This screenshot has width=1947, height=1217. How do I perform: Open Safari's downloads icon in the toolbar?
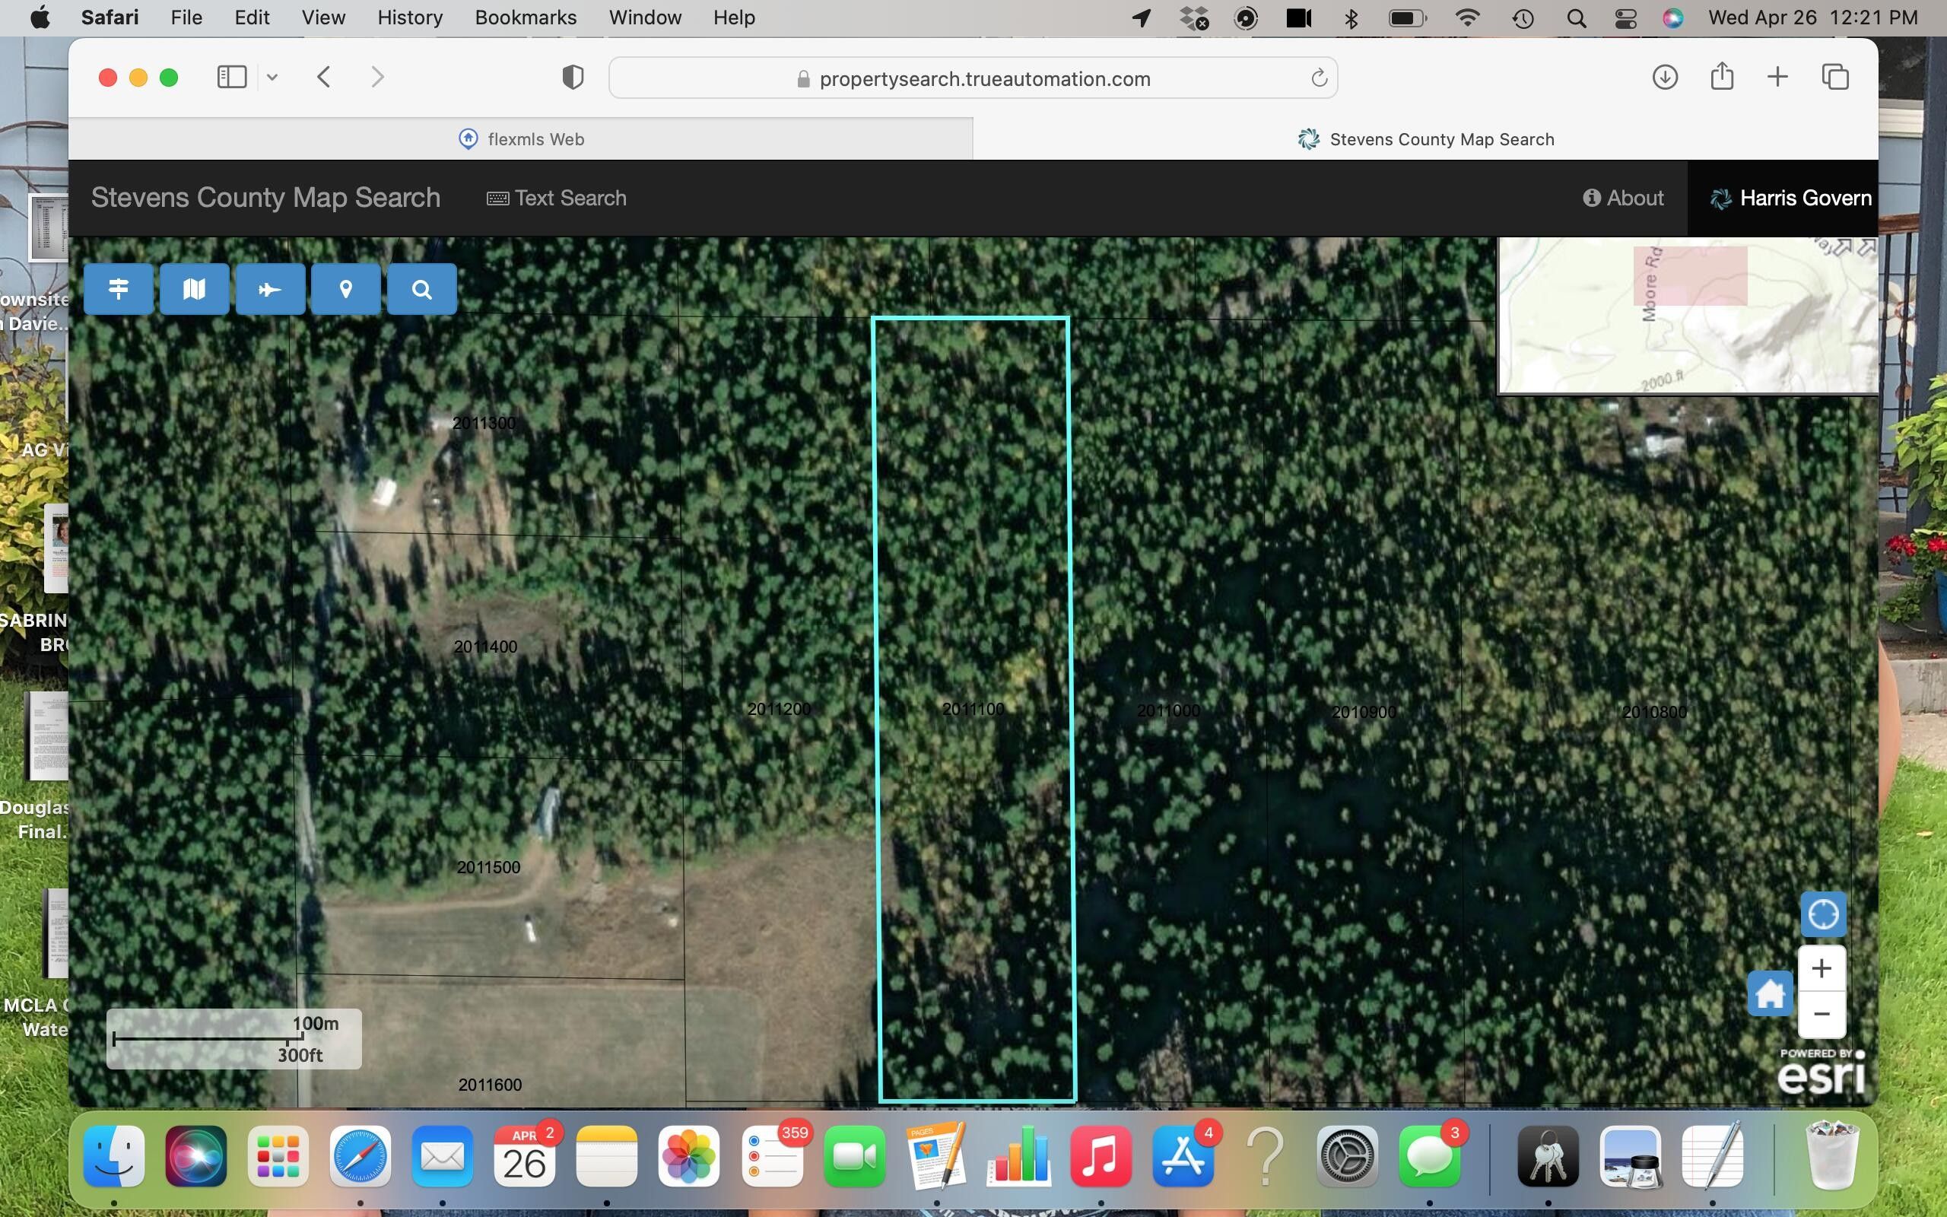click(x=1664, y=78)
